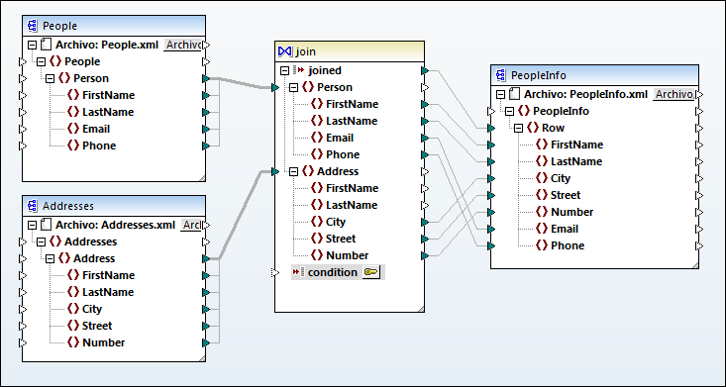The height and width of the screenshot is (387, 726).
Task: Click the Addresses component header icon
Action: tap(33, 206)
